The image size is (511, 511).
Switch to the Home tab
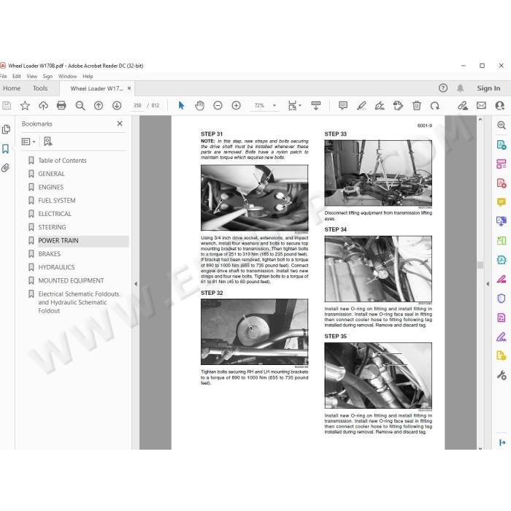[12, 88]
